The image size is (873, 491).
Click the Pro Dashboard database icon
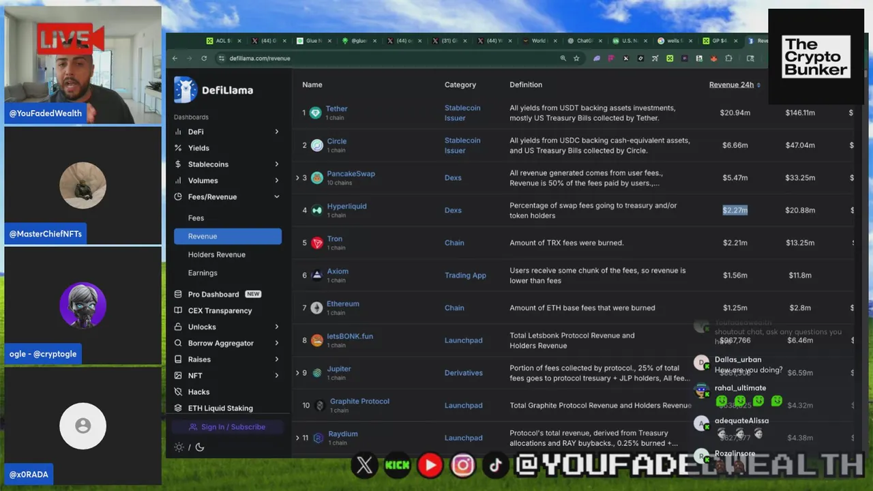[178, 294]
